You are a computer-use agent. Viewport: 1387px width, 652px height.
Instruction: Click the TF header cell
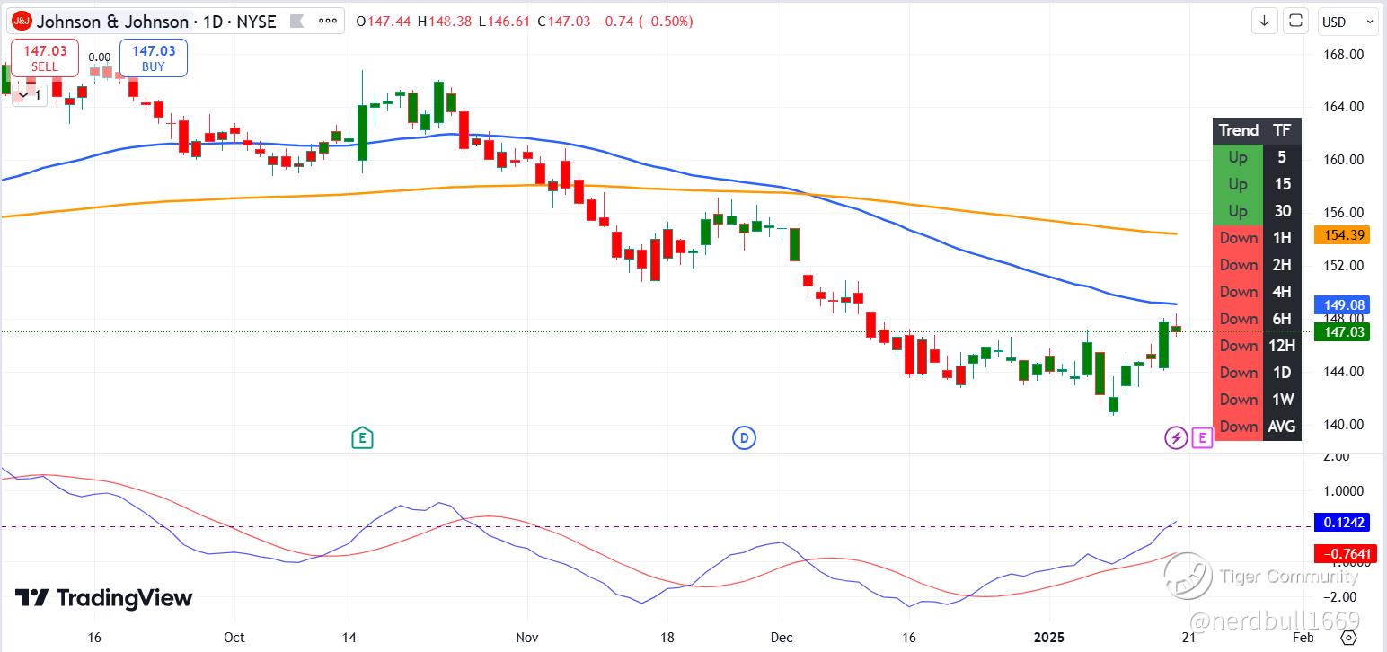coord(1282,130)
